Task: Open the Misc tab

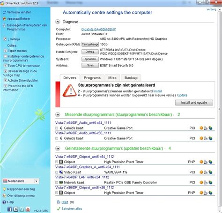Action: click(112, 78)
